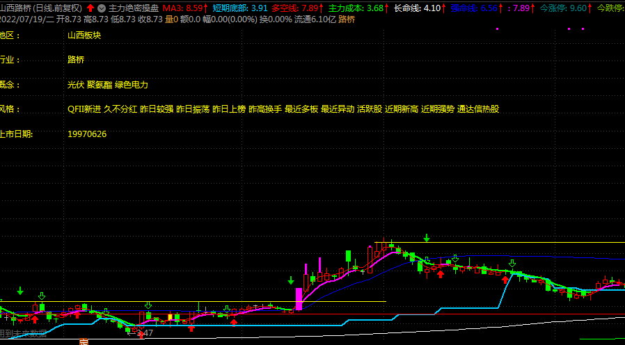Open the 近期强势 style tag
This screenshot has height=345, width=625.
coord(438,109)
